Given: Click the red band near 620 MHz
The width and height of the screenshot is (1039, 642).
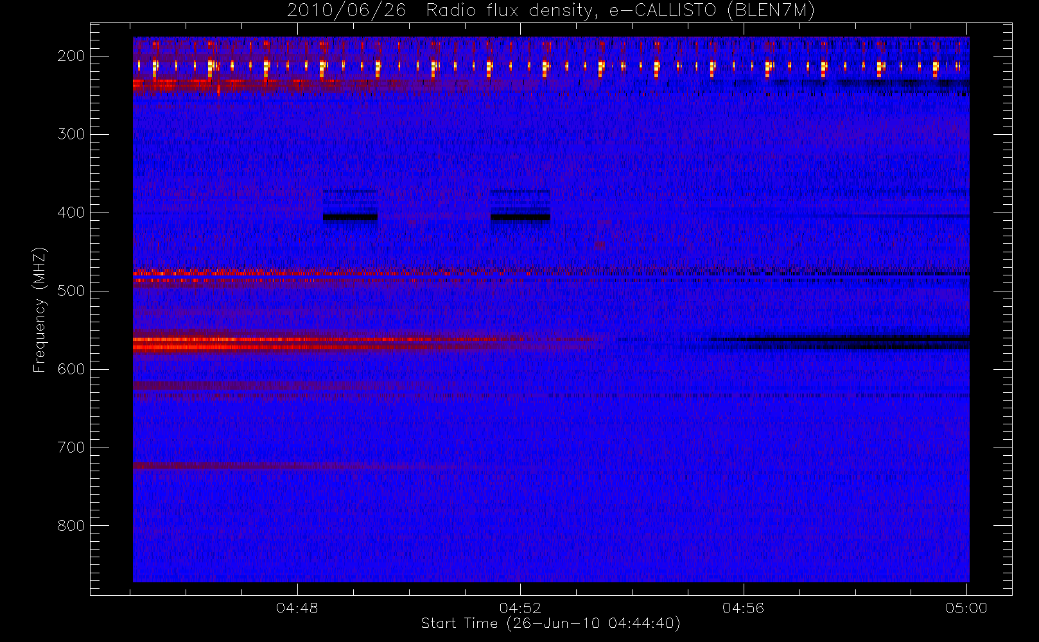Looking at the screenshot, I should click(x=276, y=386).
